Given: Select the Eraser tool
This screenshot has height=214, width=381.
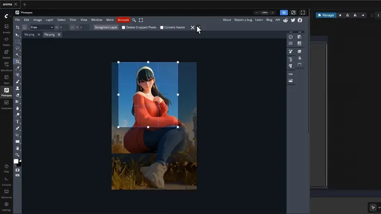Looking at the screenshot, I should tap(18, 95).
